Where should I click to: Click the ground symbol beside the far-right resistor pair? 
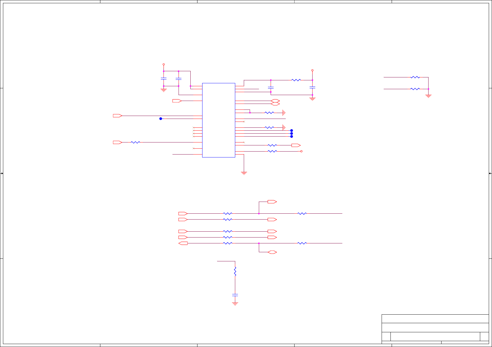click(x=429, y=96)
